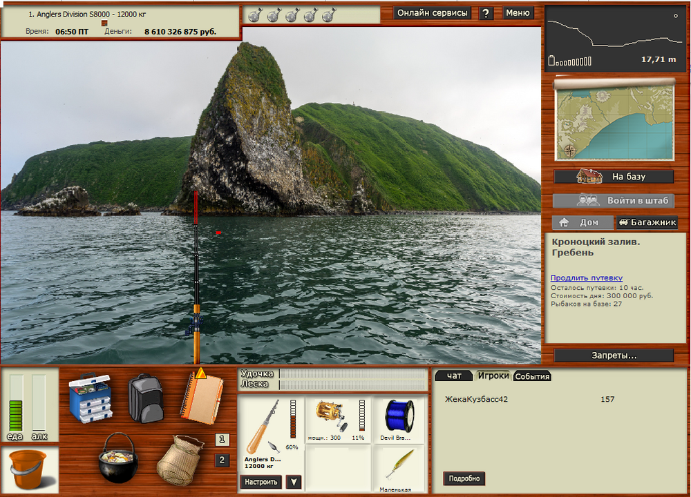Click the help question mark button

pyautogui.click(x=486, y=13)
